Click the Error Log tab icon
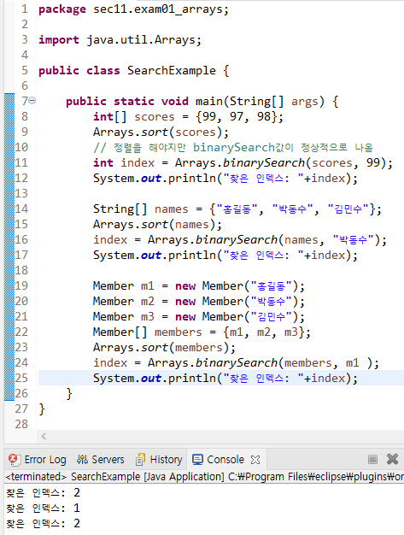 (14, 460)
